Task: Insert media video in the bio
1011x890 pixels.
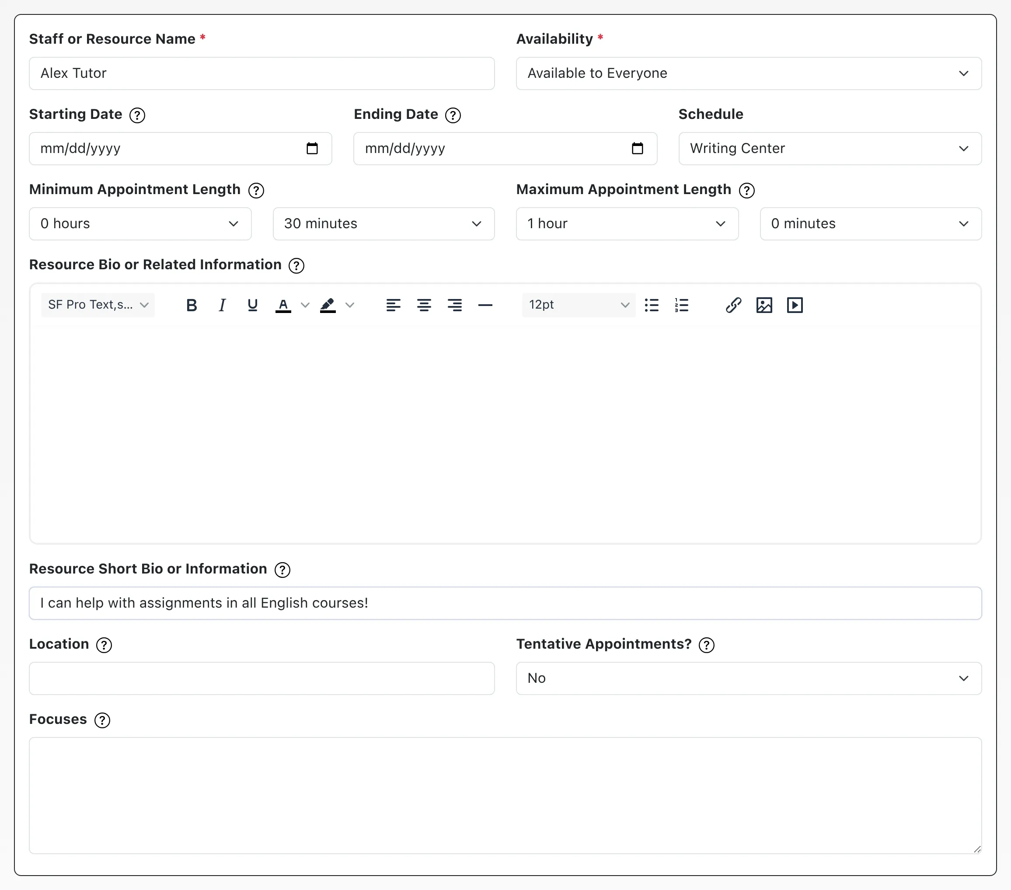Action: click(795, 305)
